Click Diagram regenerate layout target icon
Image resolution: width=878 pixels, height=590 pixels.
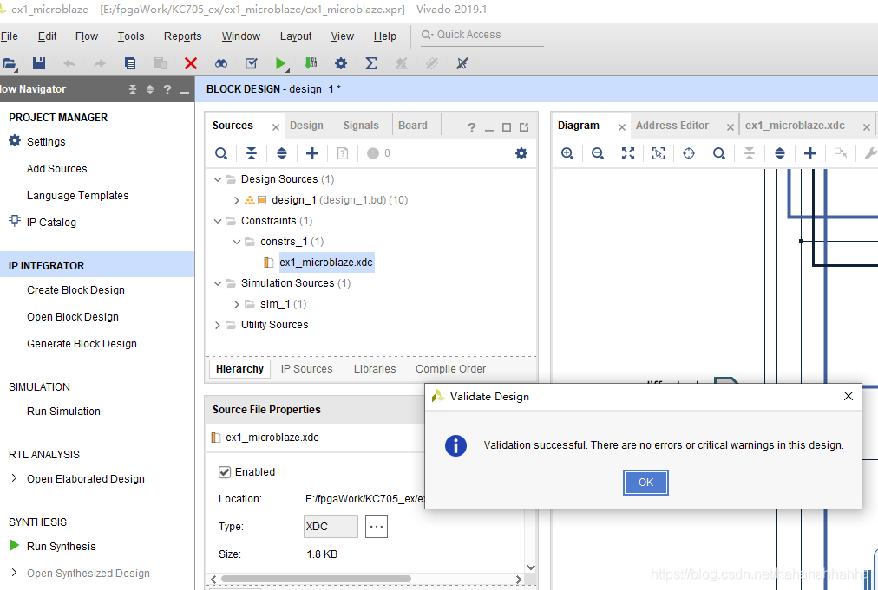(x=689, y=153)
